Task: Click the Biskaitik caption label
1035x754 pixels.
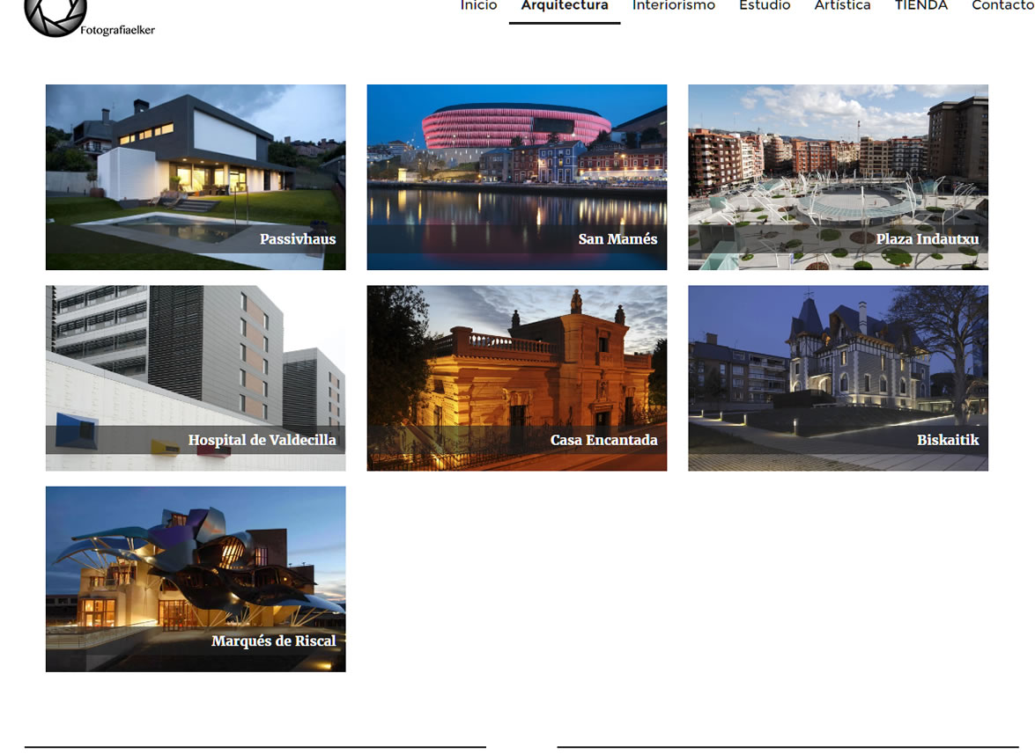Action: tap(948, 440)
